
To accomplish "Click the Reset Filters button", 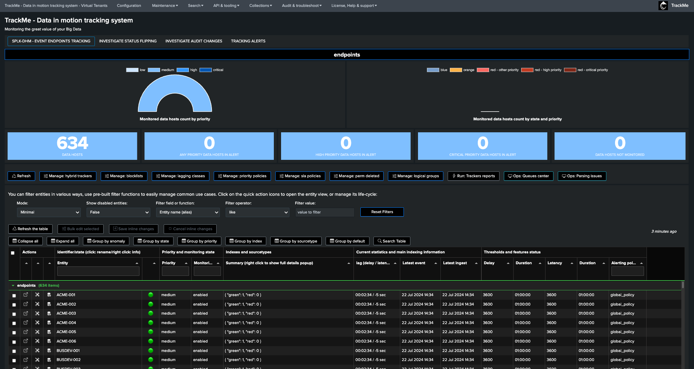I will (382, 212).
